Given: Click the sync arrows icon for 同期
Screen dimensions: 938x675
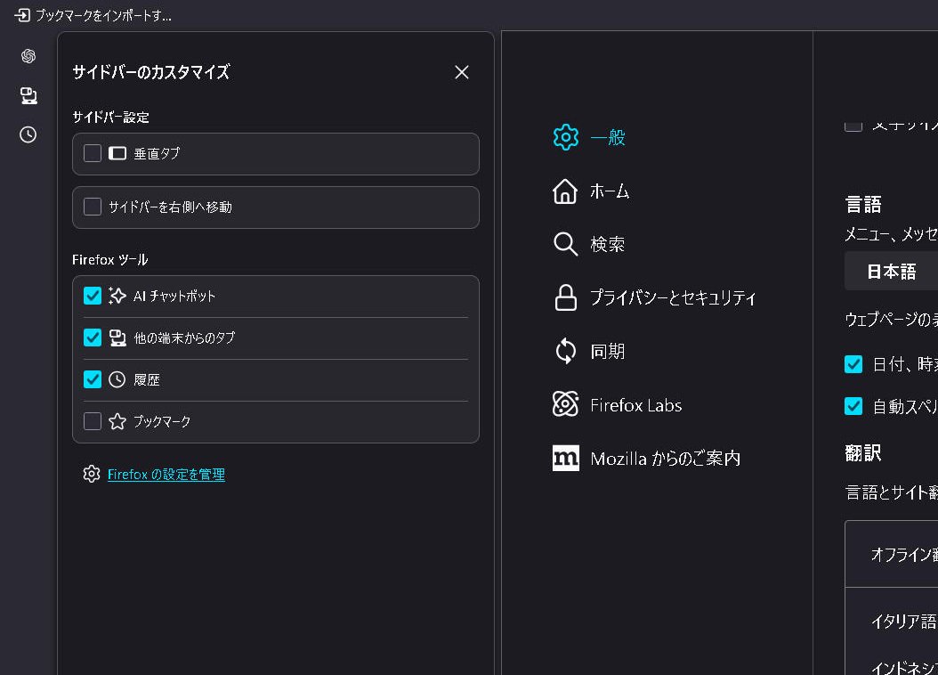Looking at the screenshot, I should (566, 351).
